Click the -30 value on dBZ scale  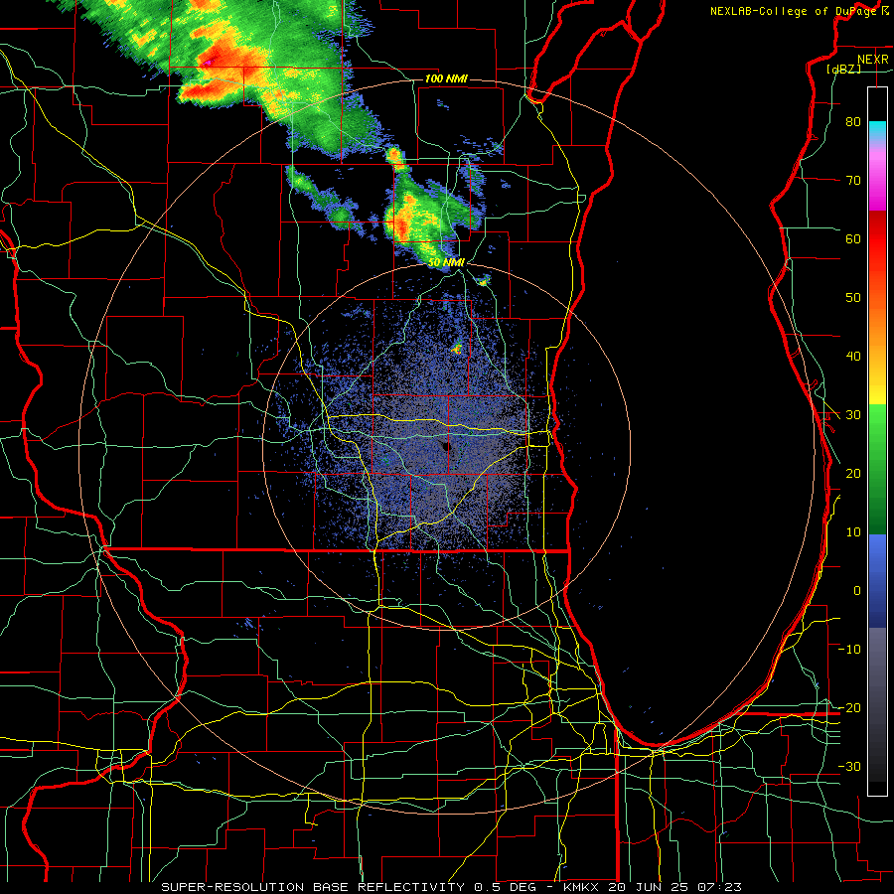click(x=849, y=766)
